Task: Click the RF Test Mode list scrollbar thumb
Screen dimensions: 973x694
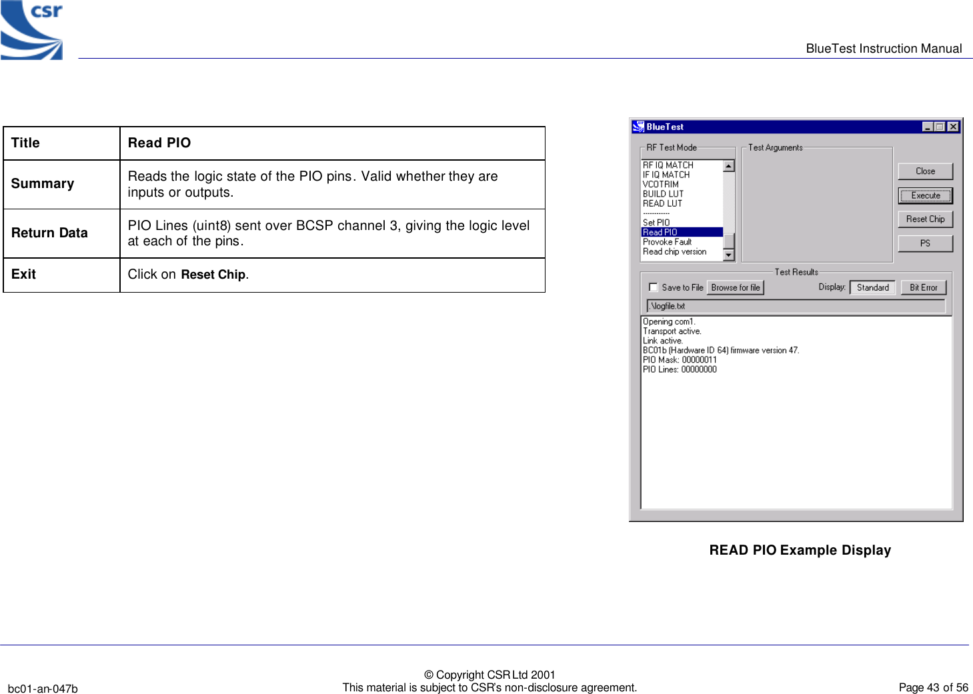Action: [729, 241]
